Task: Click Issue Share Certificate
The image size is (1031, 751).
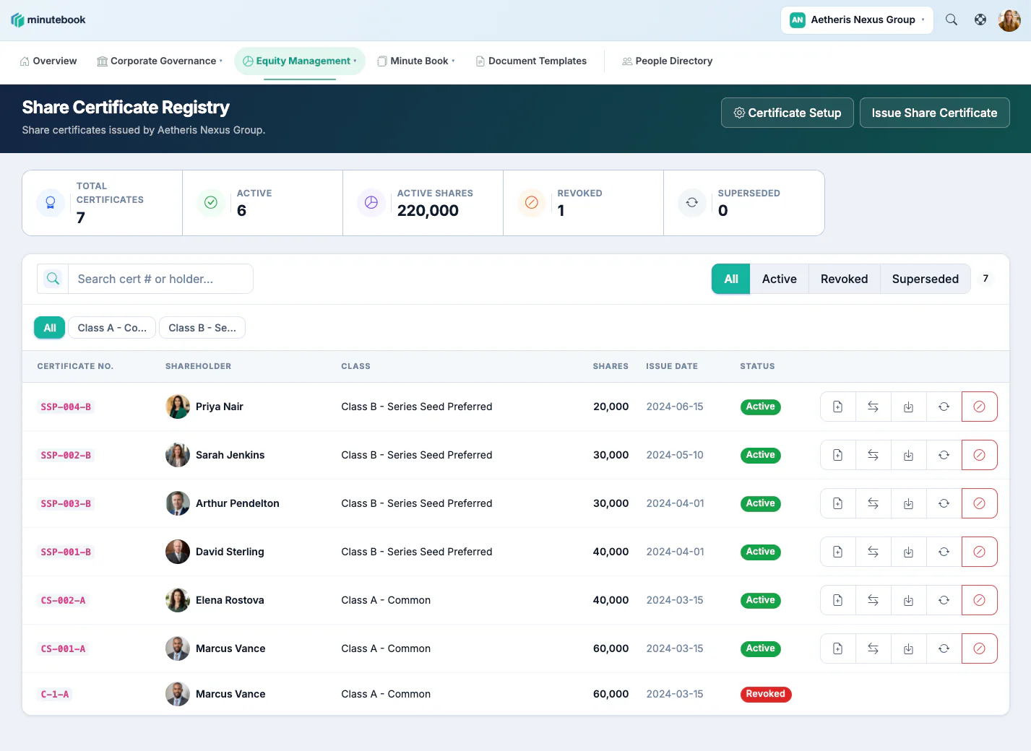Action: tap(934, 113)
